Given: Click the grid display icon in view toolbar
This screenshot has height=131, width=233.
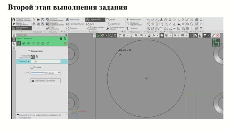Looking at the screenshot, I should tap(124, 35).
